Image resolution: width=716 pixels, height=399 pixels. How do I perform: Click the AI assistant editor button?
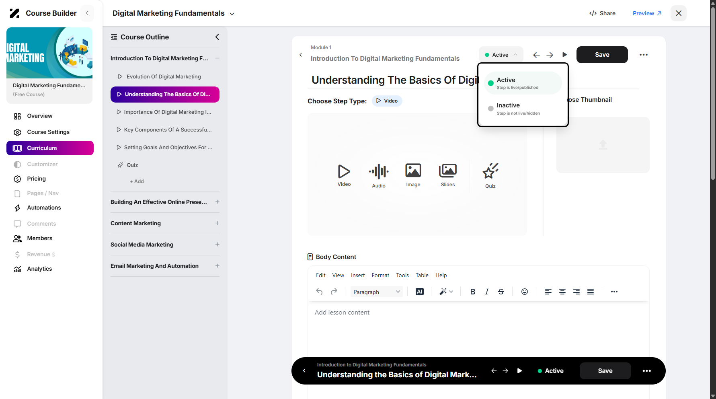420,292
